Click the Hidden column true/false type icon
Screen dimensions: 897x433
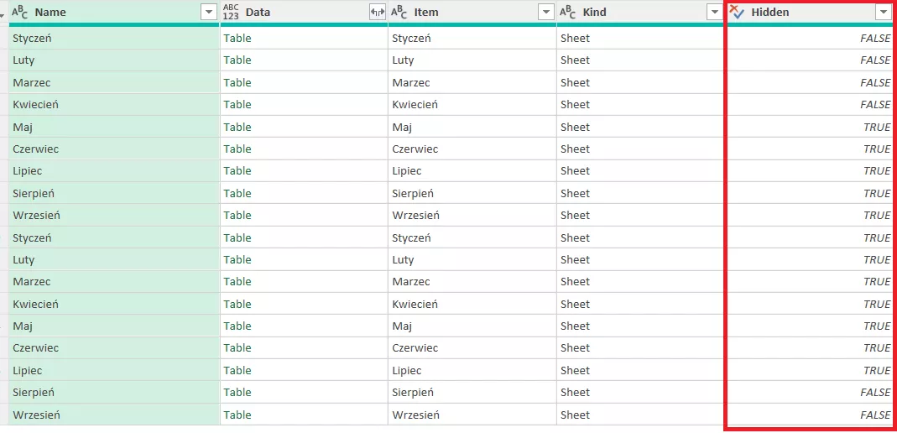click(737, 12)
